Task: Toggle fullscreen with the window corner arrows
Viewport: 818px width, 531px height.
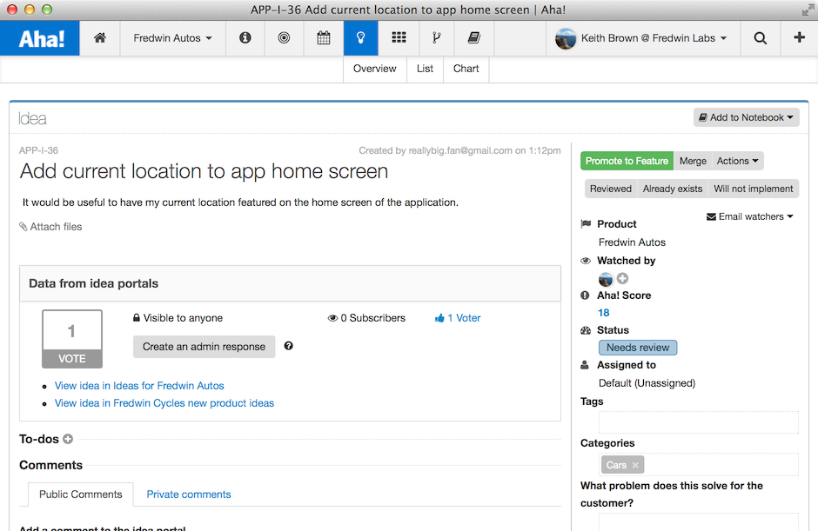Action: coord(808,10)
